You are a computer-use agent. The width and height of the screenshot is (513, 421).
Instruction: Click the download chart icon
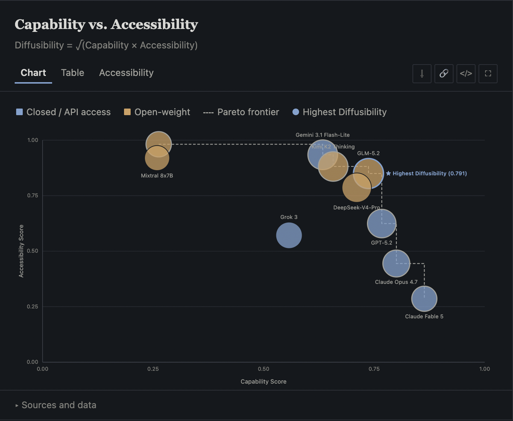422,74
